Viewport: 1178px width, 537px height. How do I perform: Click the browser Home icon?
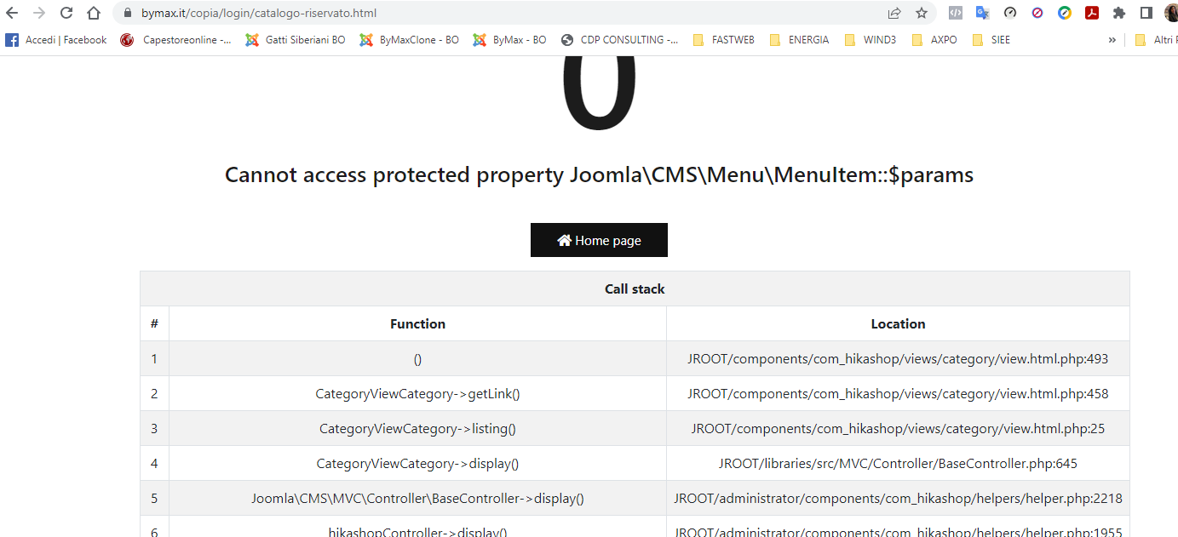click(94, 13)
